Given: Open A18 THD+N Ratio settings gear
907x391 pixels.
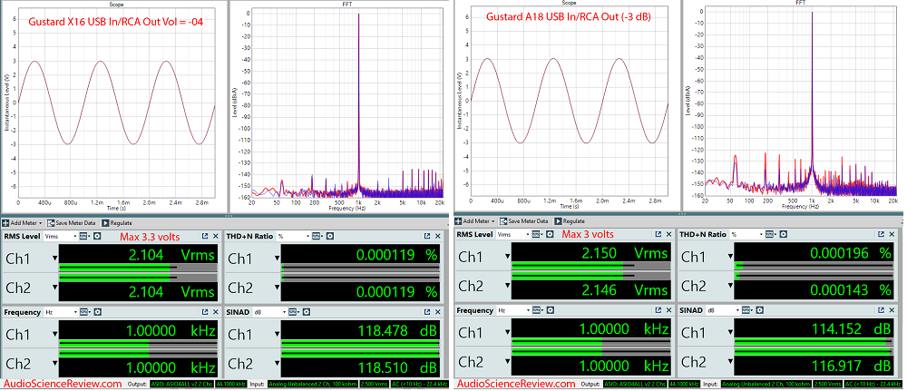Looking at the screenshot, I should click(784, 234).
